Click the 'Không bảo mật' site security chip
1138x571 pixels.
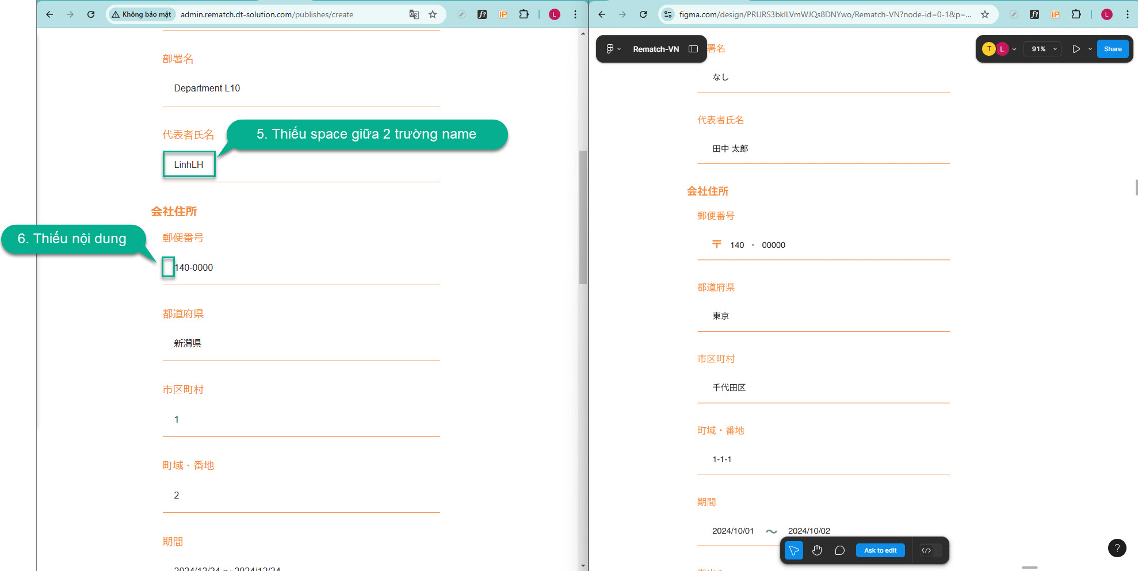coord(142,14)
